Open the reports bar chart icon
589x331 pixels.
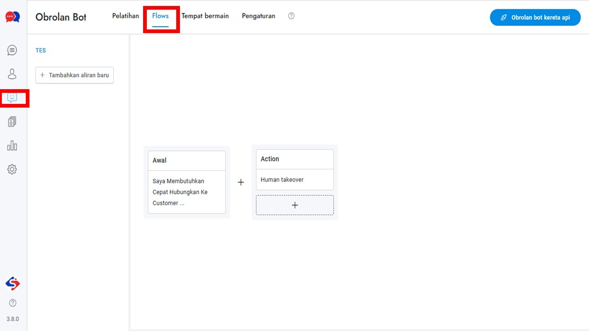12,146
